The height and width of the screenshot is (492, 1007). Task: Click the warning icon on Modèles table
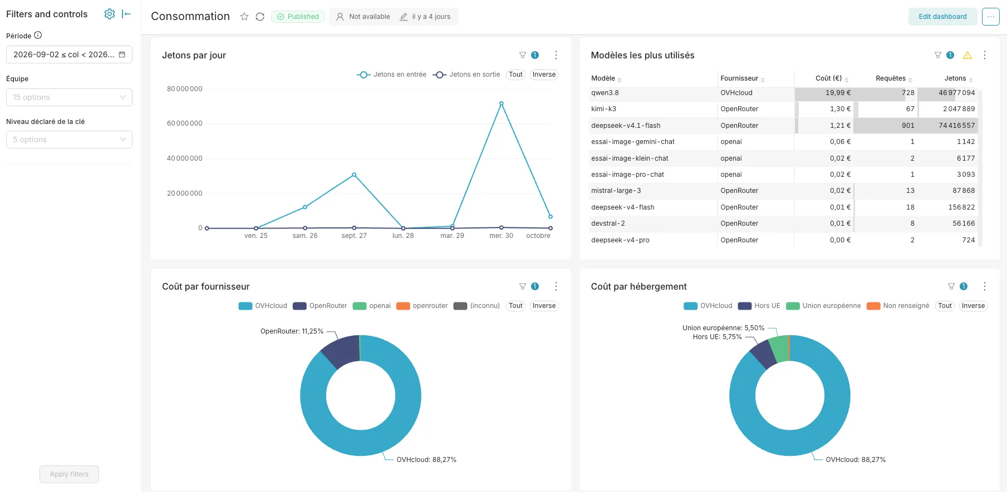click(x=967, y=55)
